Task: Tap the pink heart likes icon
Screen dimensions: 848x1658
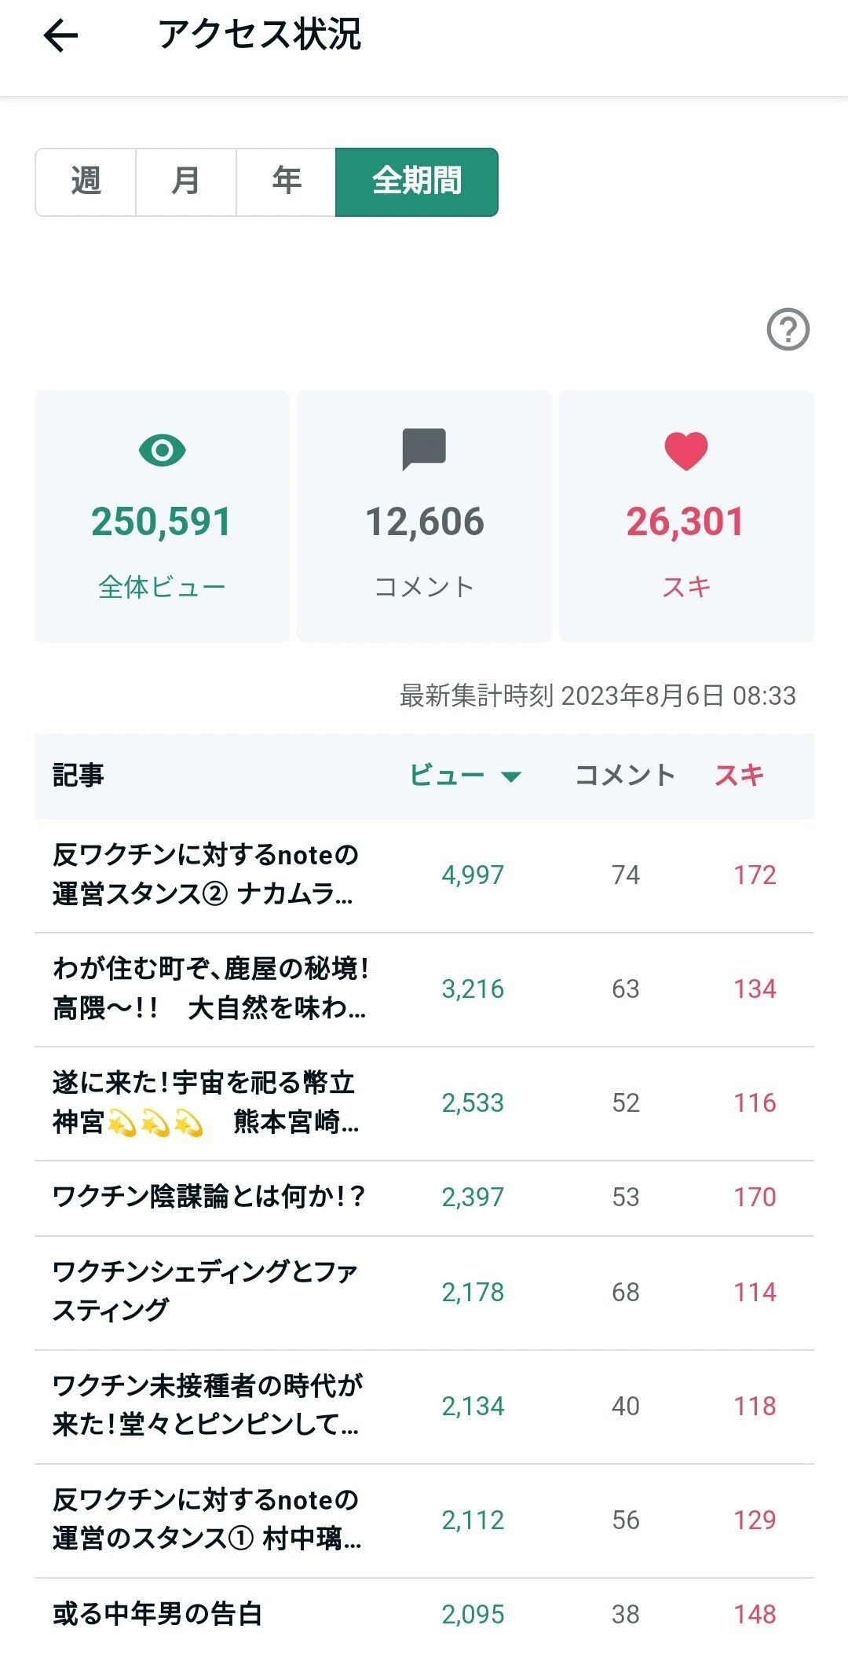Action: pyautogui.click(x=686, y=451)
